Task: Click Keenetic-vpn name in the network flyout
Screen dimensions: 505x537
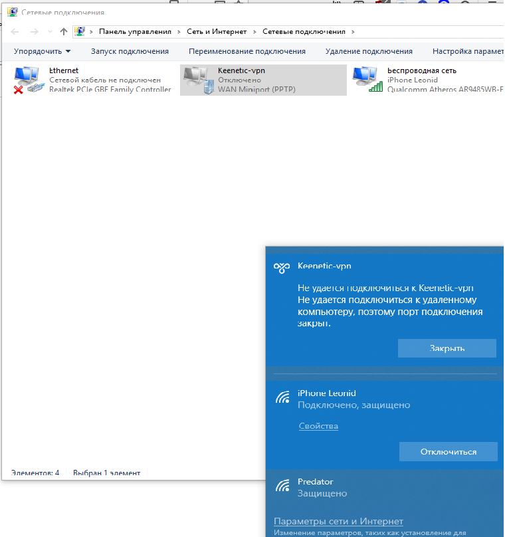Action: (324, 266)
